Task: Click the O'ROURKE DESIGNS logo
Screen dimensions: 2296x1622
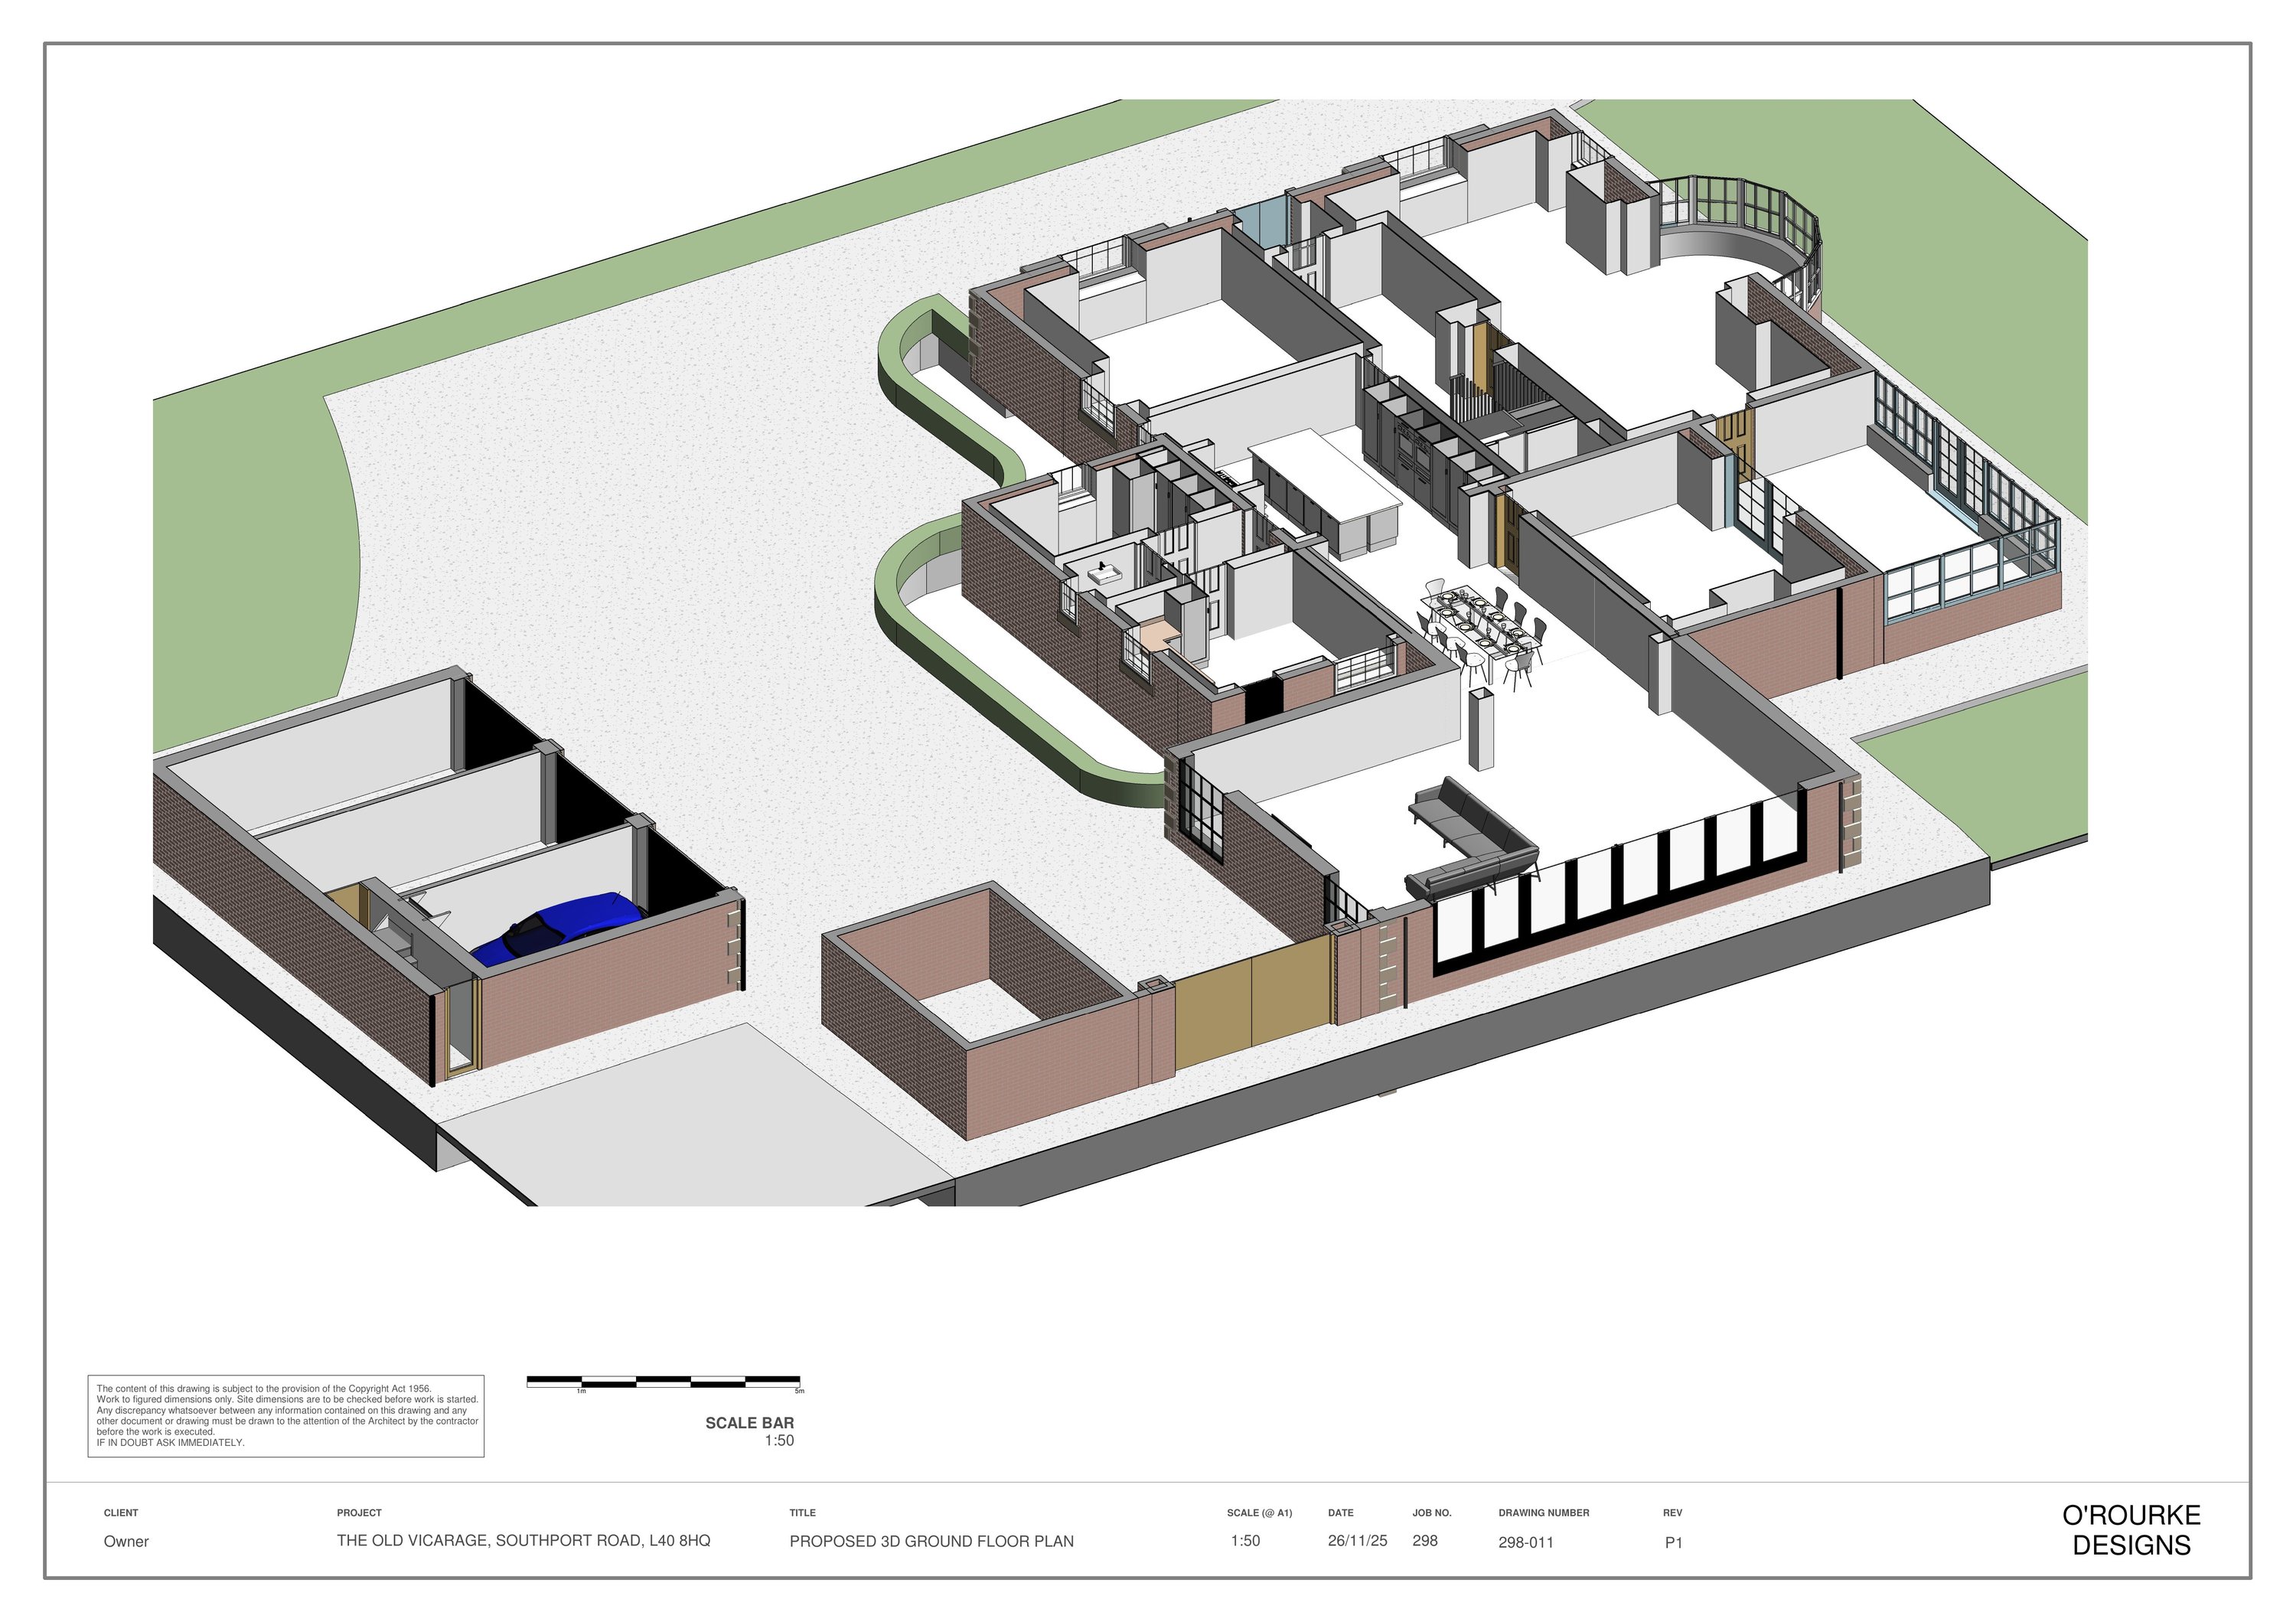Action: (2131, 1530)
